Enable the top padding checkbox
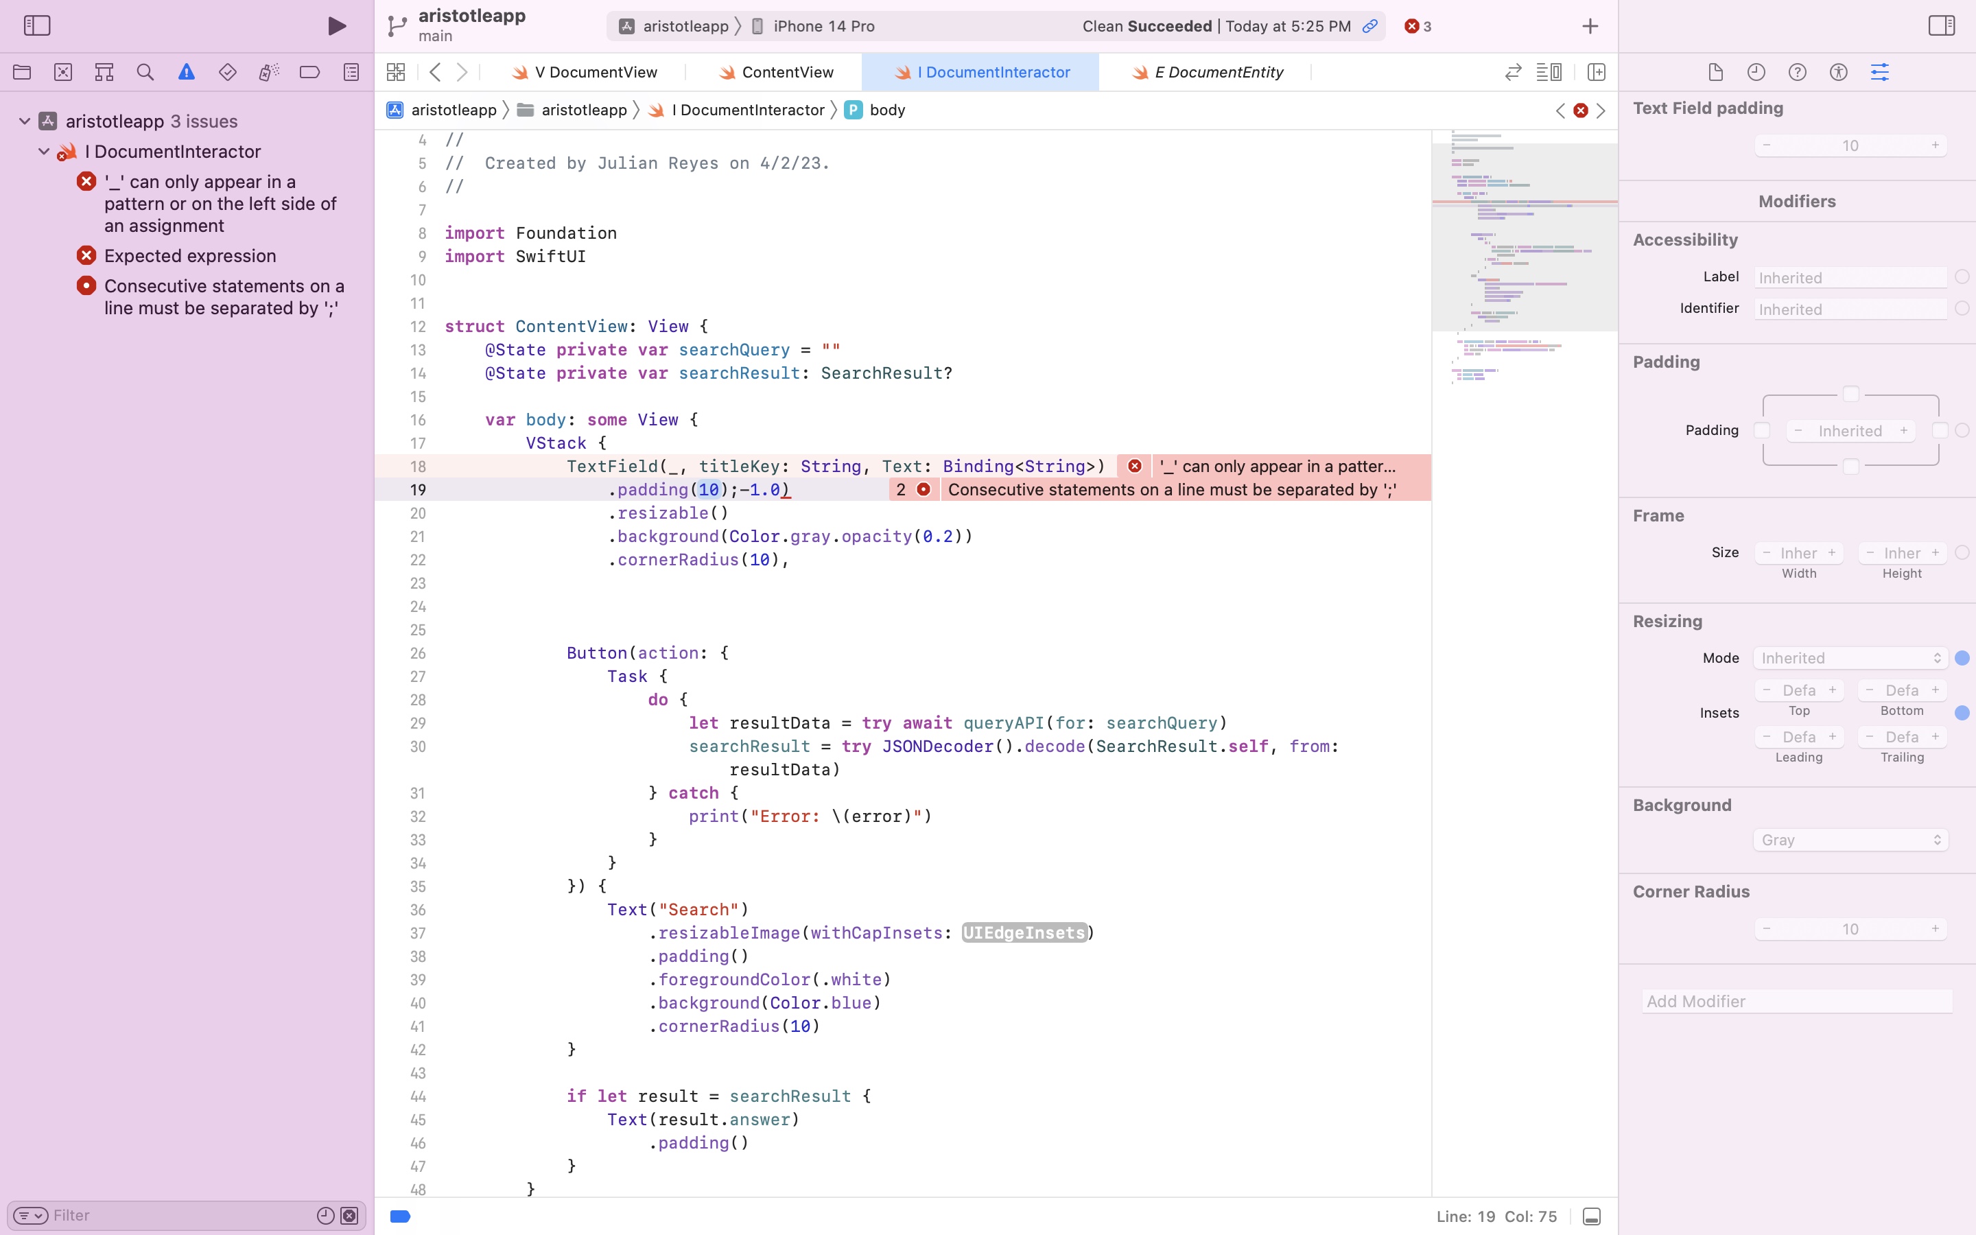Screen dimensions: 1976x1235 tap(1850, 395)
